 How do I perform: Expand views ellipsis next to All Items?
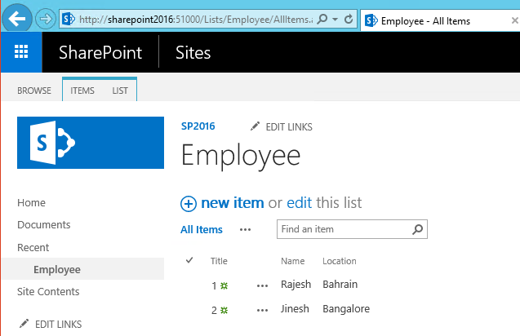point(245,230)
